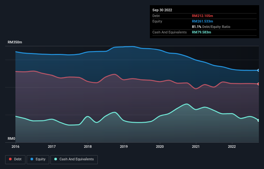This screenshot has width=264, height=169.
Task: Toggle the Equity legend button
Action: [38, 159]
